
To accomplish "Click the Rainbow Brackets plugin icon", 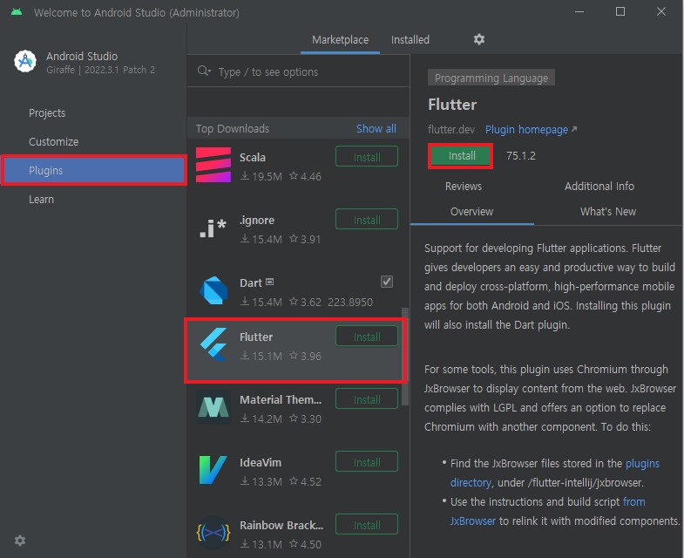I will [213, 533].
